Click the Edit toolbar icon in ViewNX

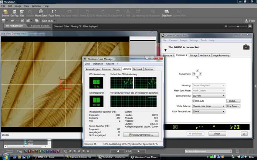[x=22, y=13]
